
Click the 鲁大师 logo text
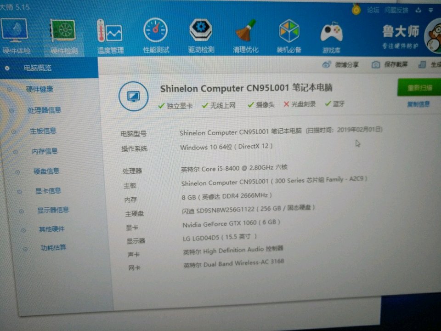click(401, 31)
